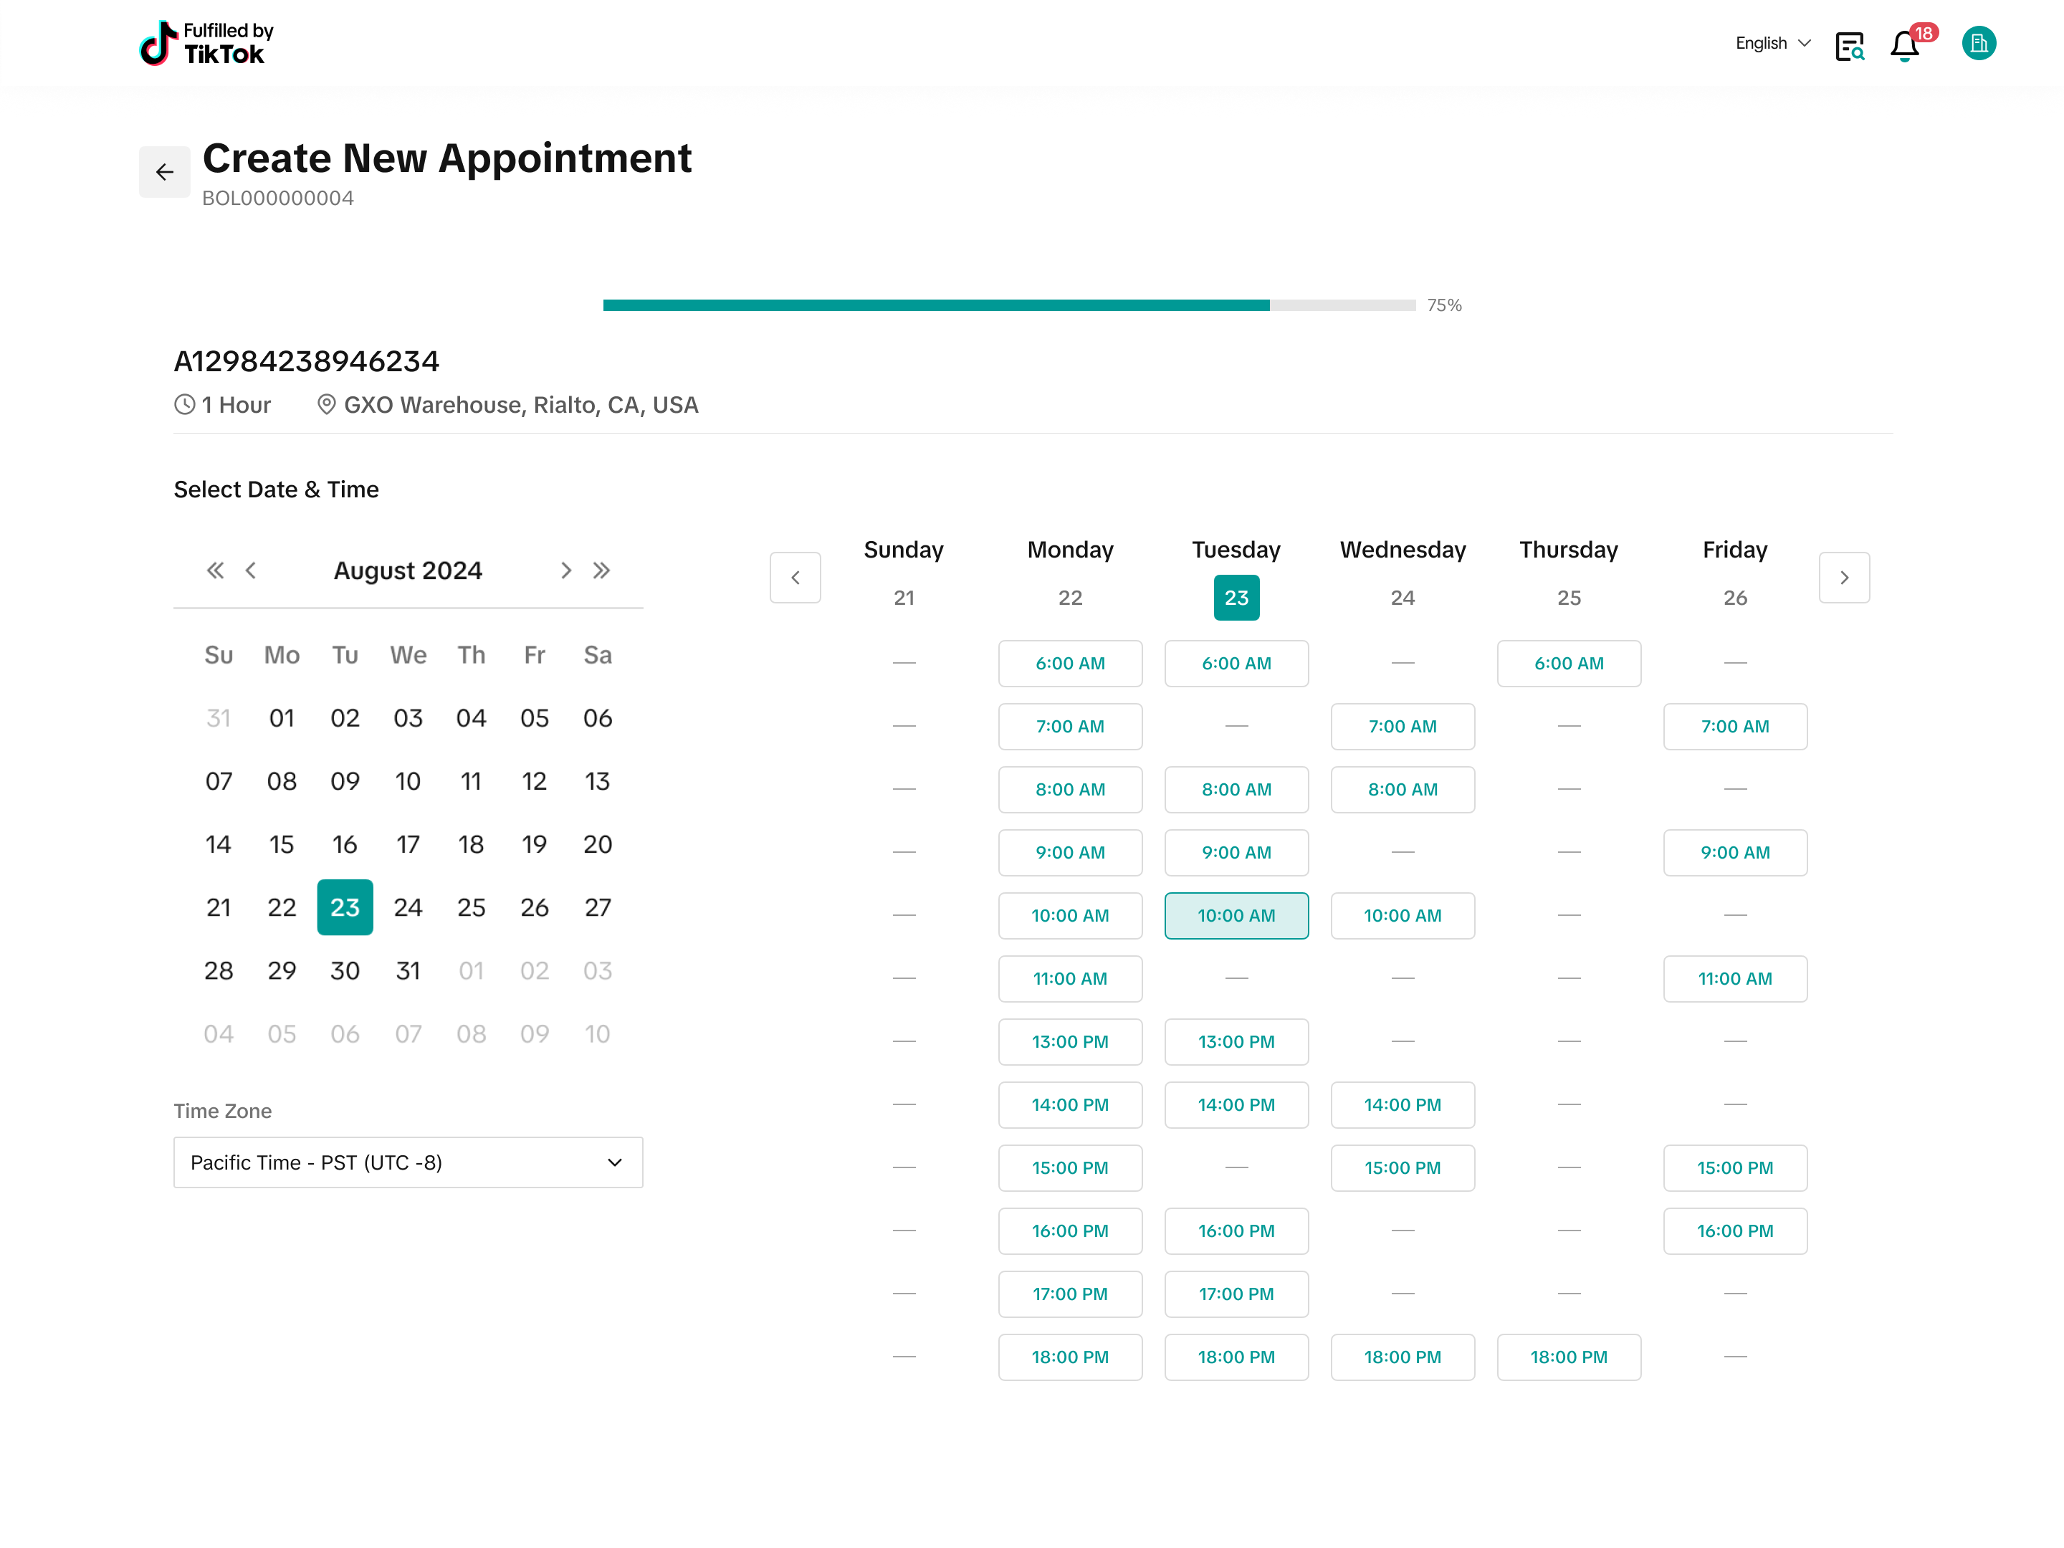Go to previous year with double-left arrow
Screen dimensions: 2064x1548
click(216, 570)
